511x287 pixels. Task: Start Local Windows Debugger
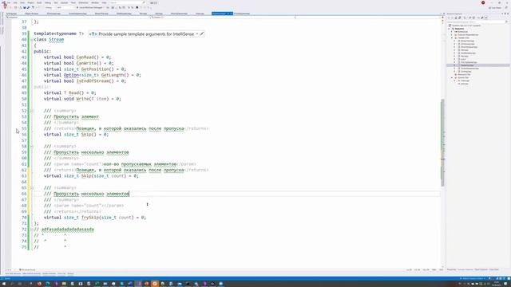click(x=90, y=7)
